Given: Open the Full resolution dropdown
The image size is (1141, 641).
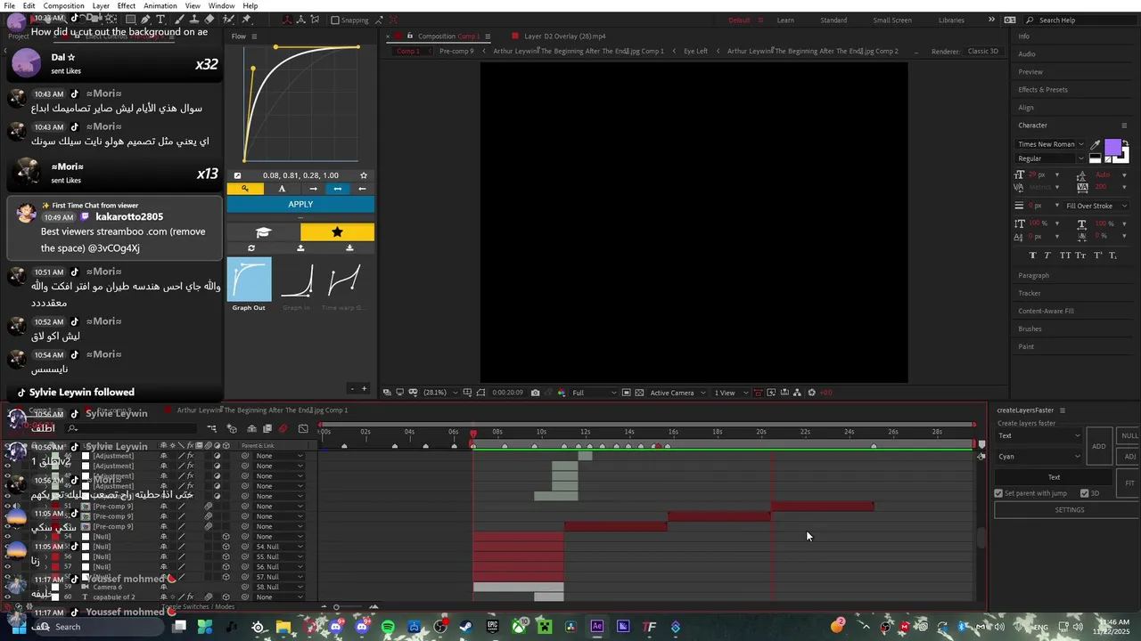Looking at the screenshot, I should (594, 393).
